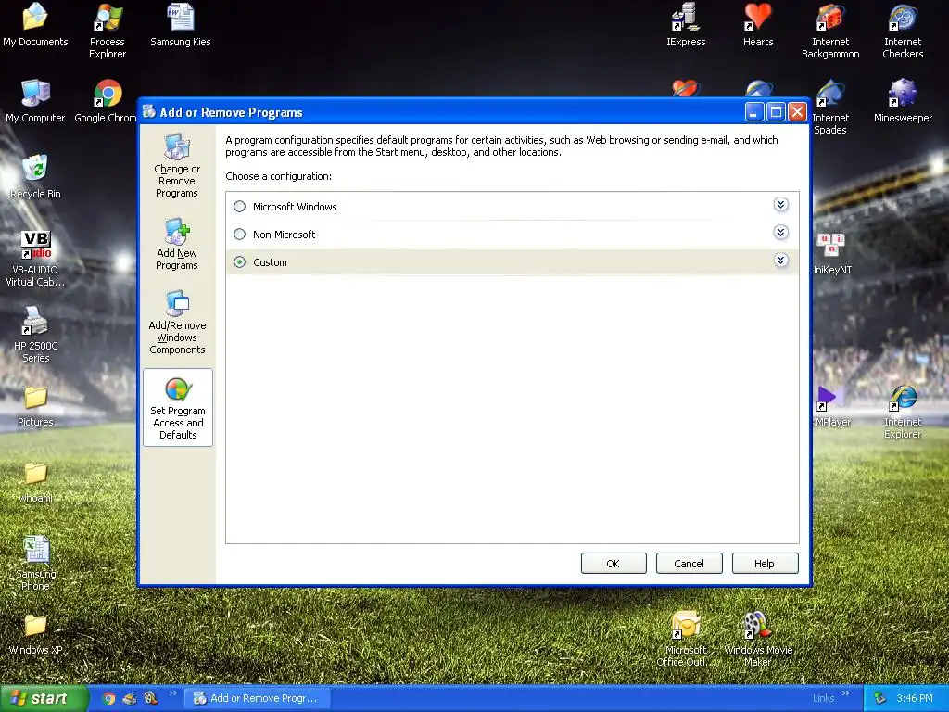Select HP 2500C Series printer shortcut

35,334
